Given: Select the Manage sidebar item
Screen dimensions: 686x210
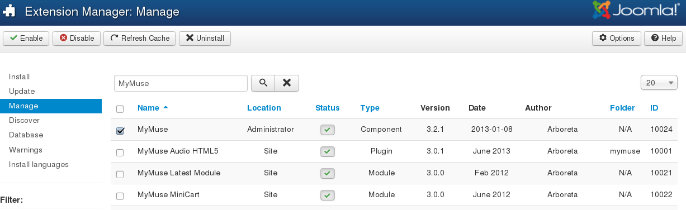Looking at the screenshot, I should (x=51, y=106).
